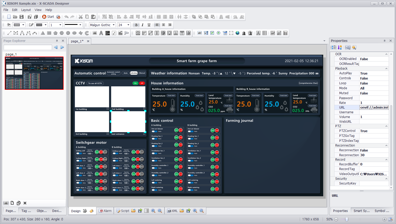Viewport: 396px width, 224px height.
Task: Switch to the Alarm tab
Action: coord(105,211)
